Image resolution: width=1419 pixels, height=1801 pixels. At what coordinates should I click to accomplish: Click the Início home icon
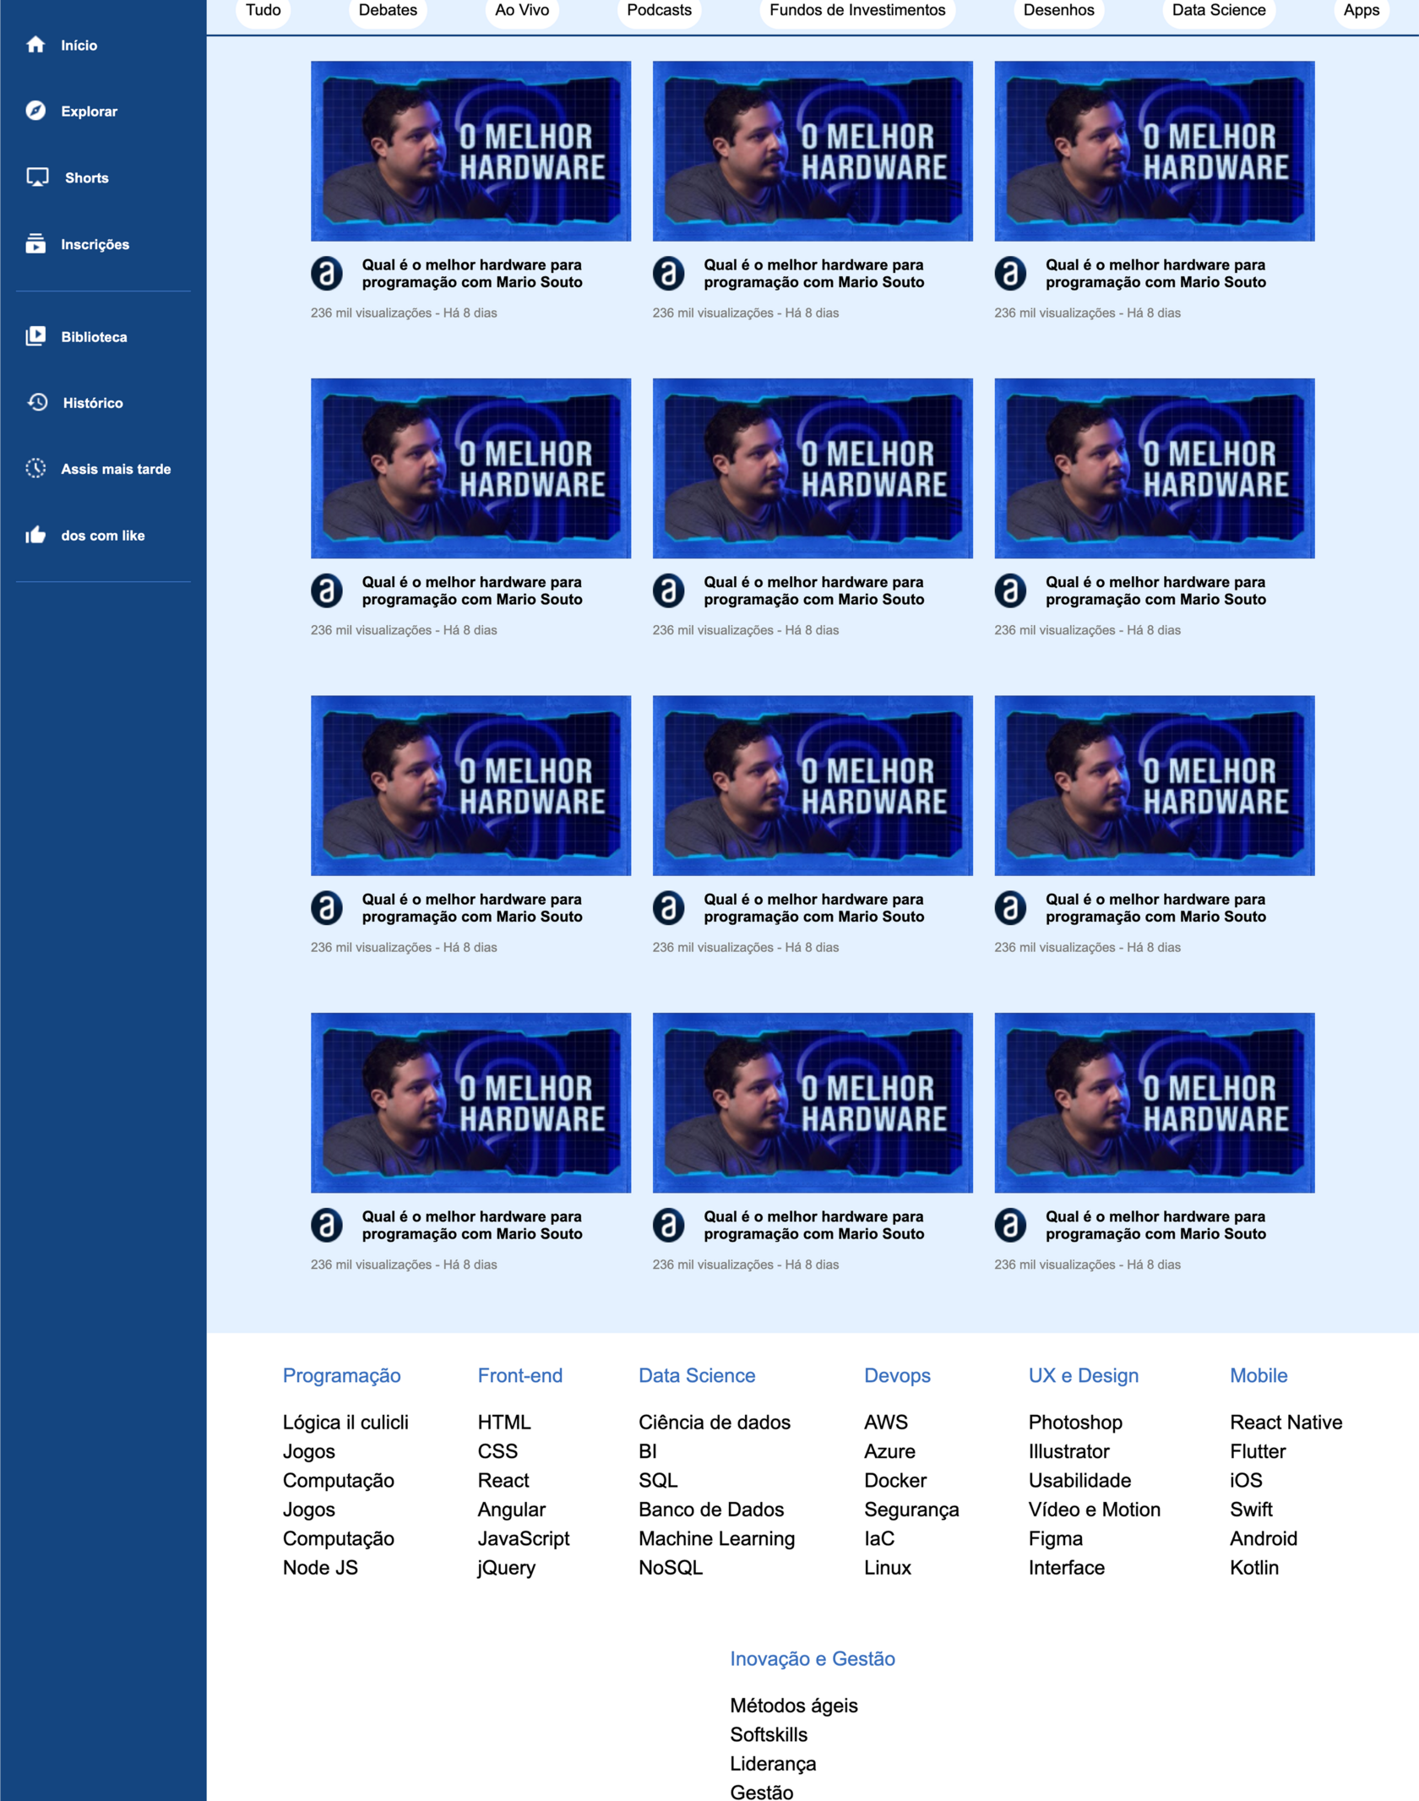point(35,45)
